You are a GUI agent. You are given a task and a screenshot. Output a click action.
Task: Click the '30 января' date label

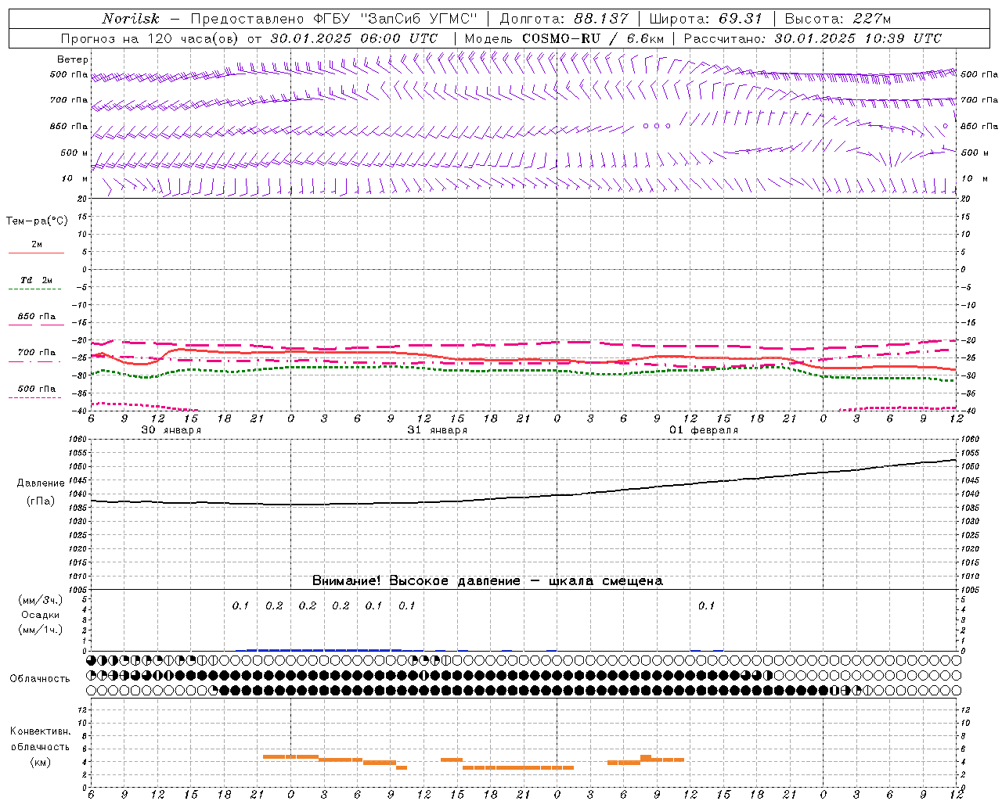pos(171,430)
